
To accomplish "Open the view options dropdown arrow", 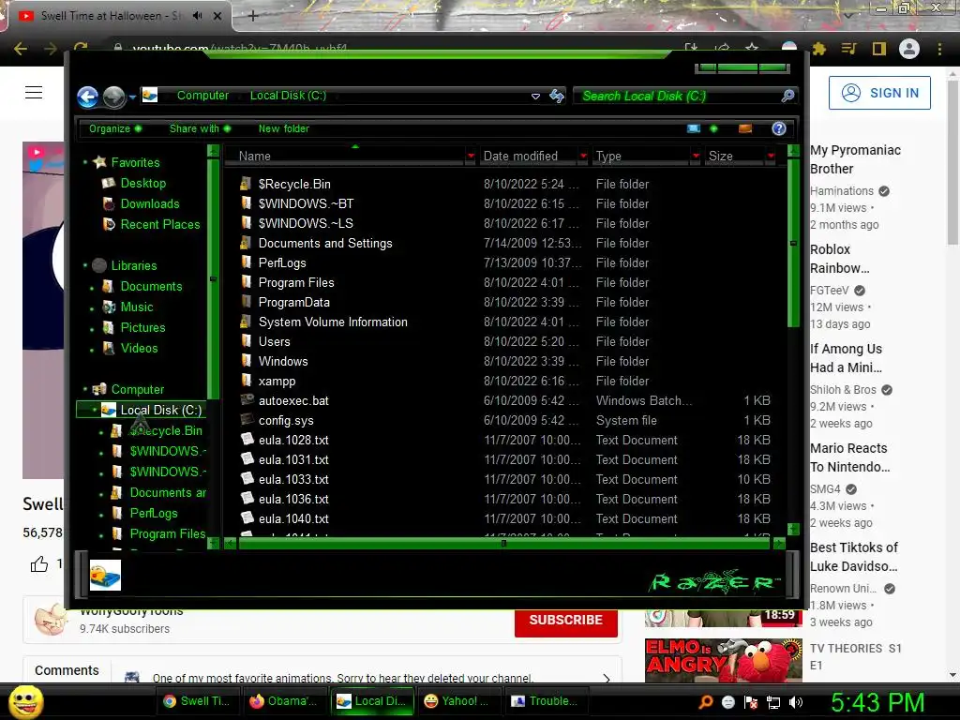I will click(x=713, y=128).
